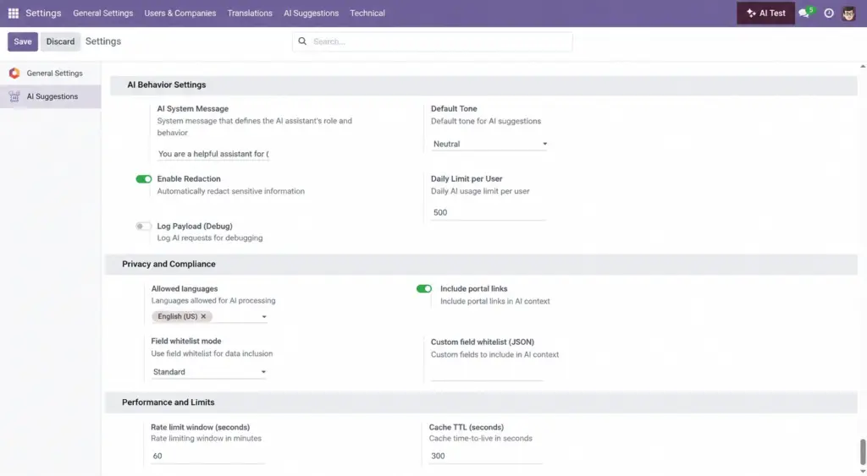Viewport: 867px width, 476px height.
Task: Click the Settings breadcrumb text
Action: click(x=102, y=41)
